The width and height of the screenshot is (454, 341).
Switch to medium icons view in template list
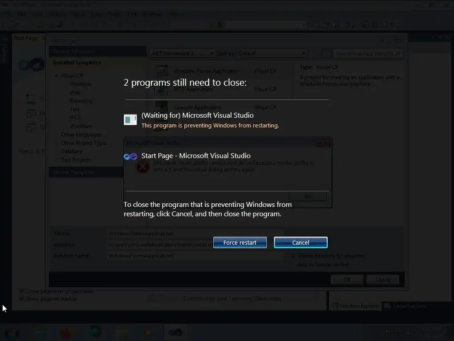pyautogui.click(x=326, y=53)
